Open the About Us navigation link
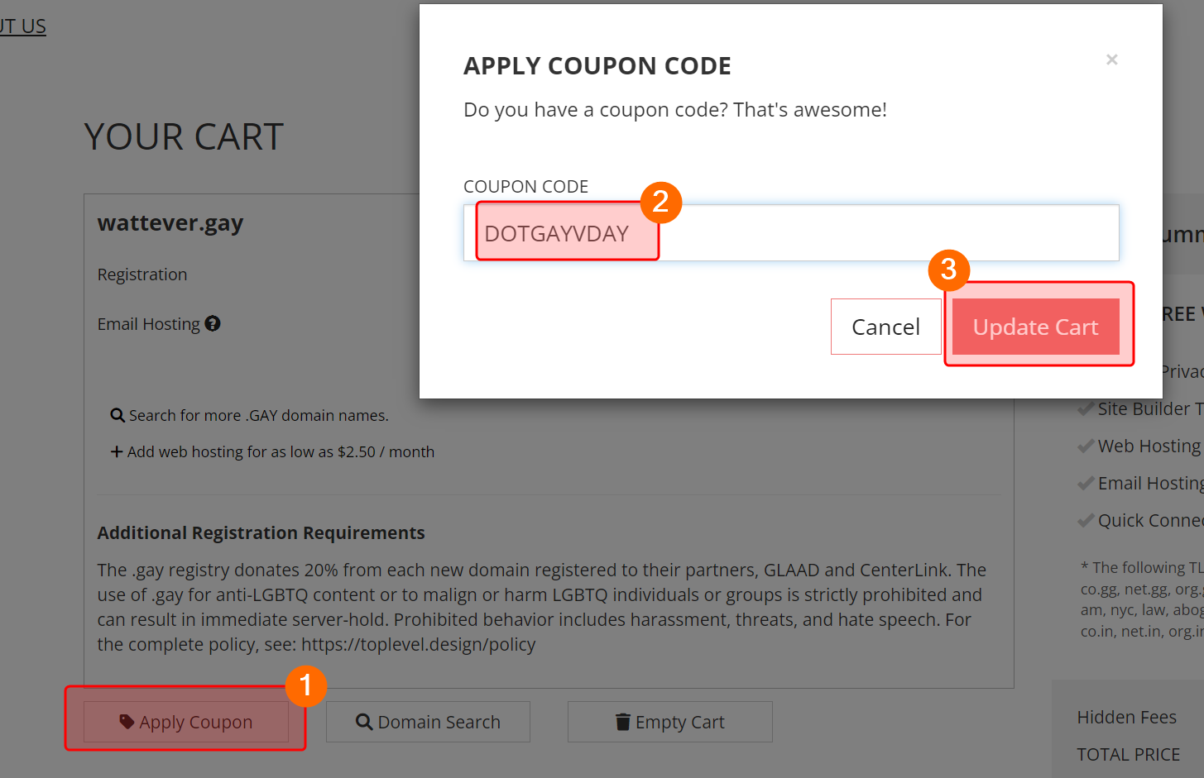1204x778 pixels. (x=23, y=26)
